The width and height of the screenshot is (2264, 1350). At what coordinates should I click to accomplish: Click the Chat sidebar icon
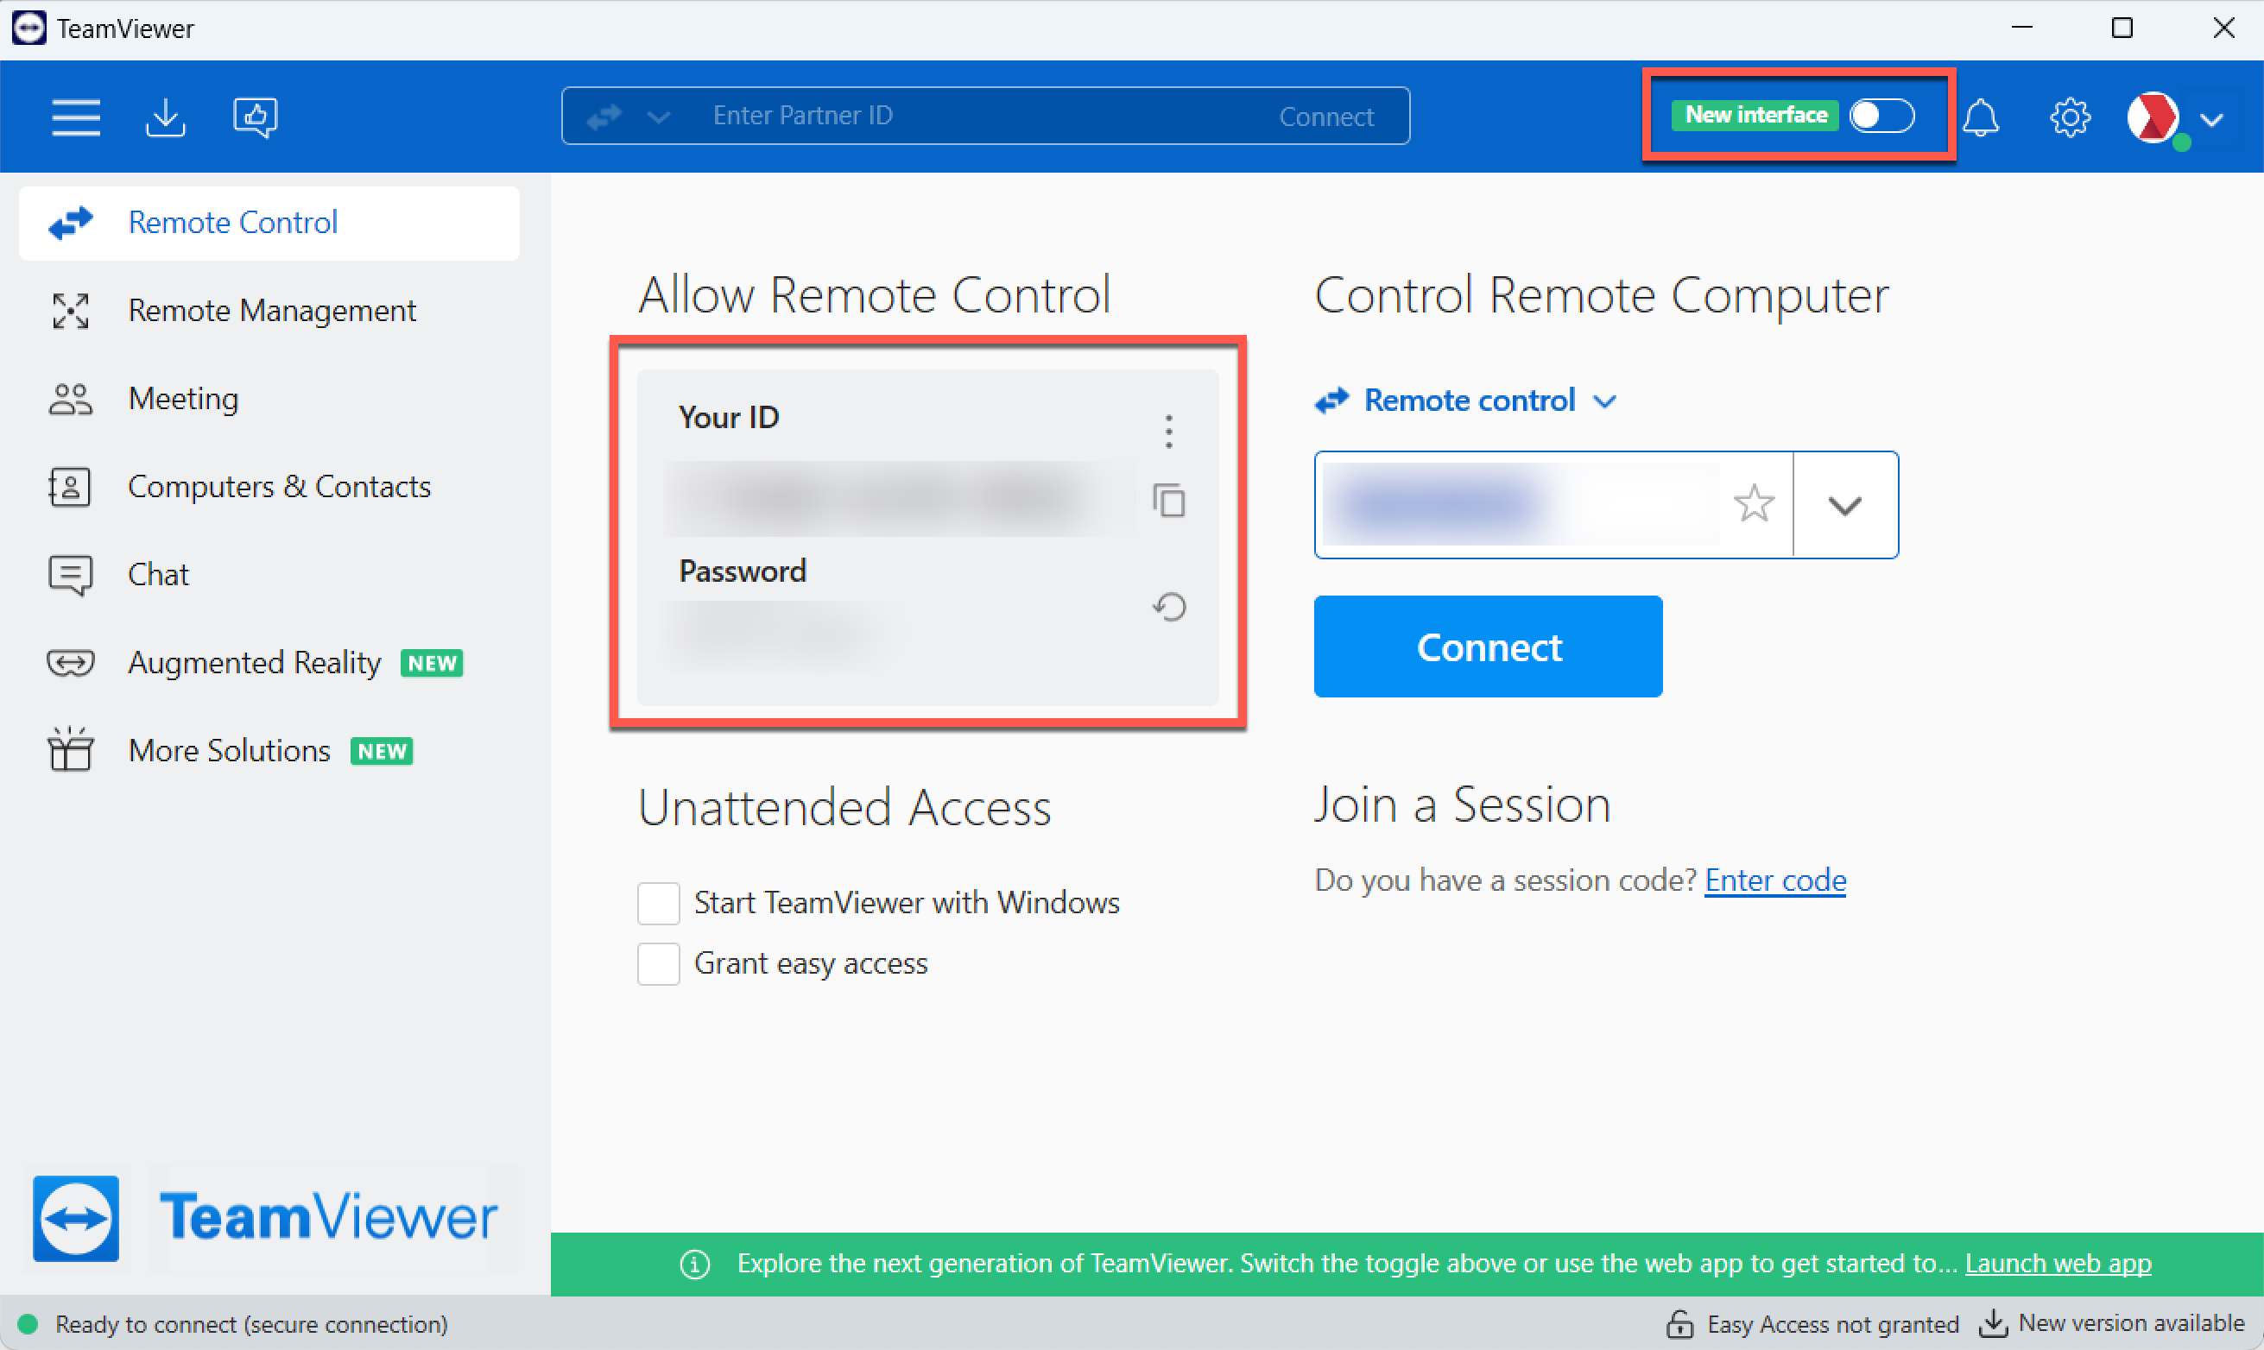point(66,574)
